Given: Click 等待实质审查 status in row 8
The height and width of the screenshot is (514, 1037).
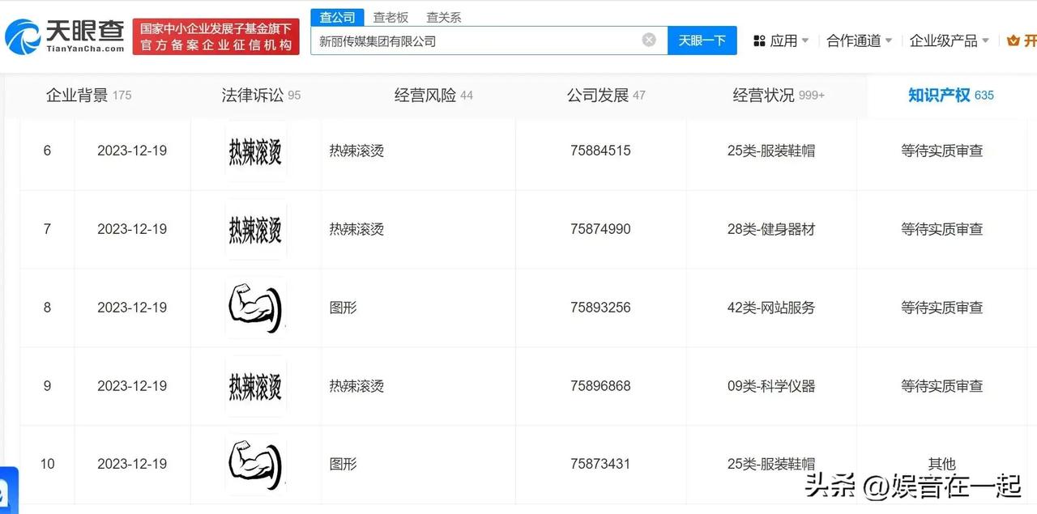Looking at the screenshot, I should point(942,308).
